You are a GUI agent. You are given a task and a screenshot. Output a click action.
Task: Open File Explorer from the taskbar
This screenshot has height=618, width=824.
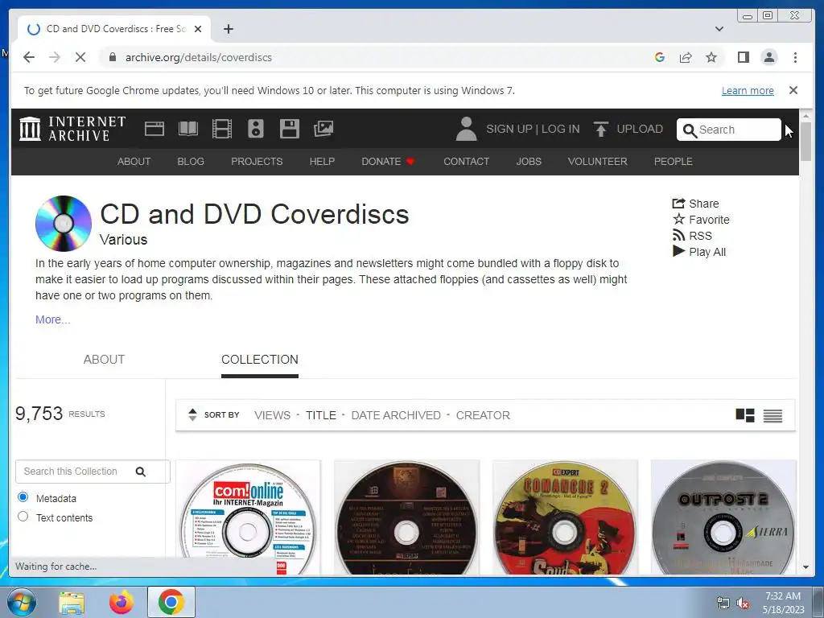pos(72,603)
